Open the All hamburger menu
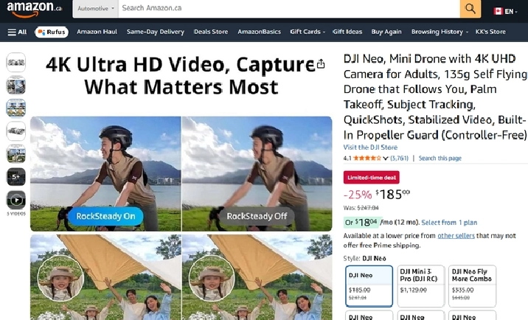Viewport: 528px width, 320px height. [x=17, y=32]
